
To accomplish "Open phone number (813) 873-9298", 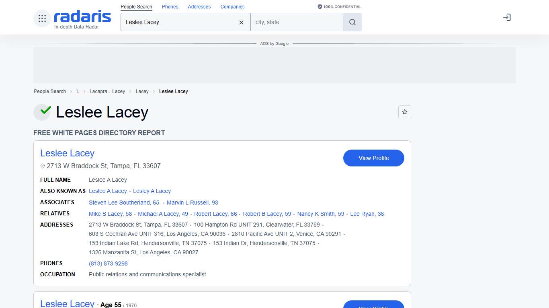I will coord(108,263).
